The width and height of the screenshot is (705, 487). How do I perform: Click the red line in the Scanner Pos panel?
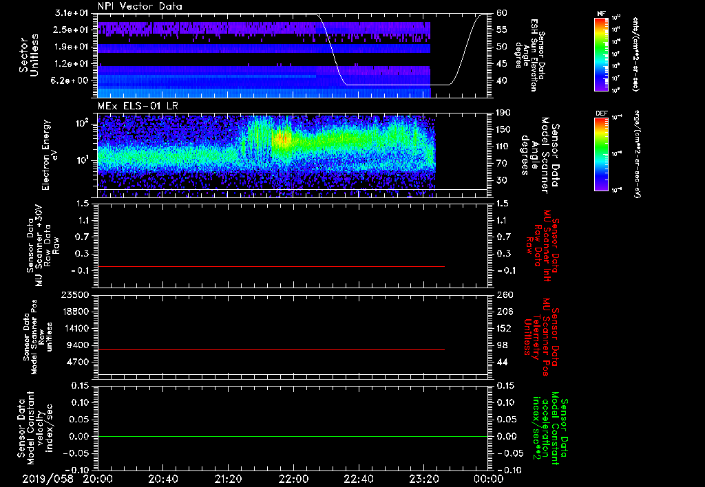click(x=271, y=349)
